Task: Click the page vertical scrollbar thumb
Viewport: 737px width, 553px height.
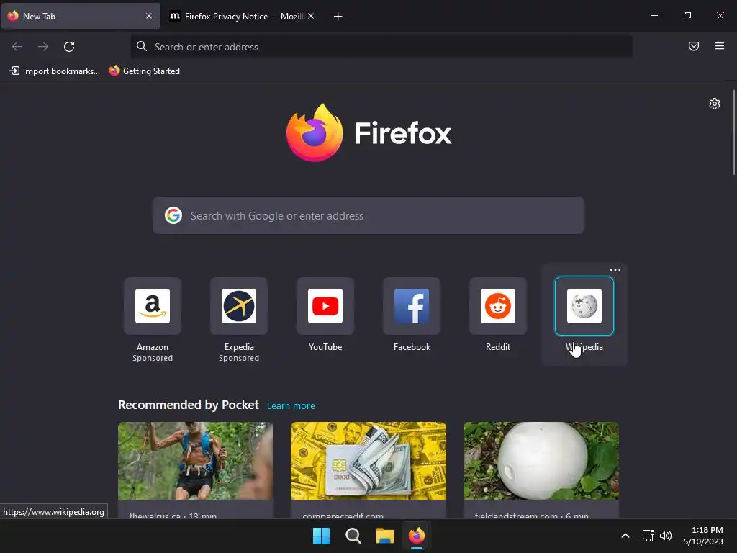Action: pos(733,132)
